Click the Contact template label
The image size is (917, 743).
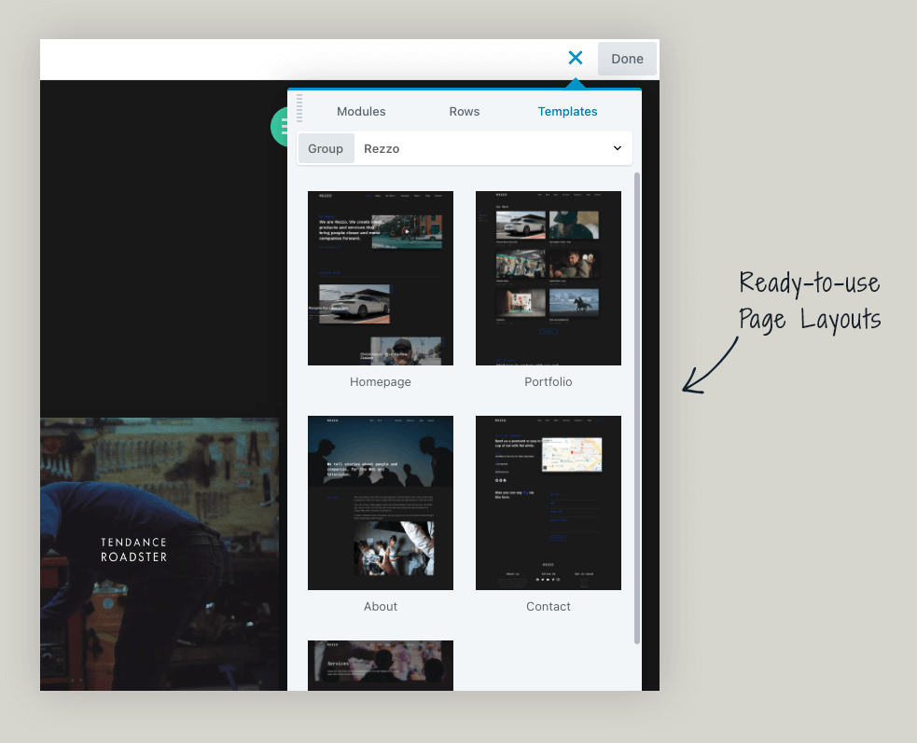548,606
